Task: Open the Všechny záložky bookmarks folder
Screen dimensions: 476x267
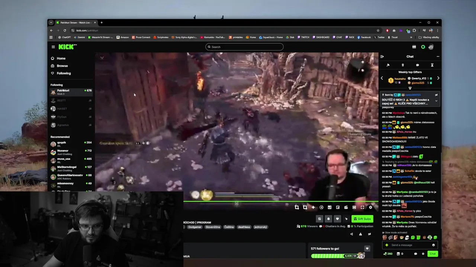Action: click(x=429, y=37)
